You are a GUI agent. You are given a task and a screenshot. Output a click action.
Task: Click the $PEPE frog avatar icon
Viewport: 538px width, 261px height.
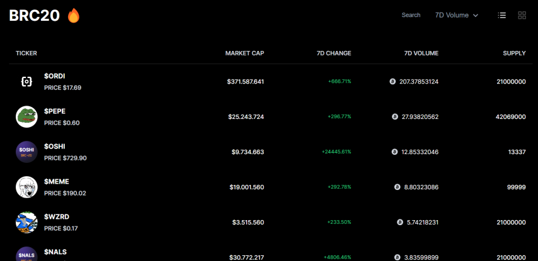[x=26, y=116]
